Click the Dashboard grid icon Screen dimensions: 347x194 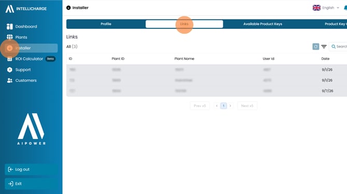click(x=9, y=26)
